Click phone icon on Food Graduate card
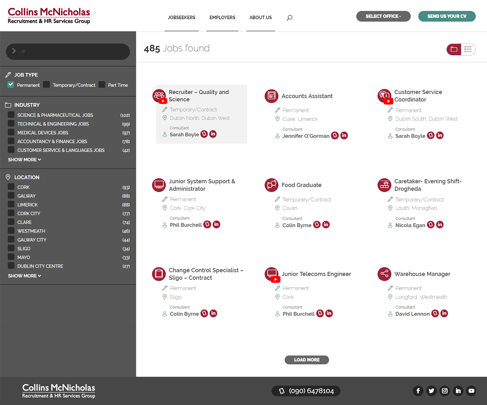Image resolution: width=487 pixels, height=405 pixels. point(317,225)
